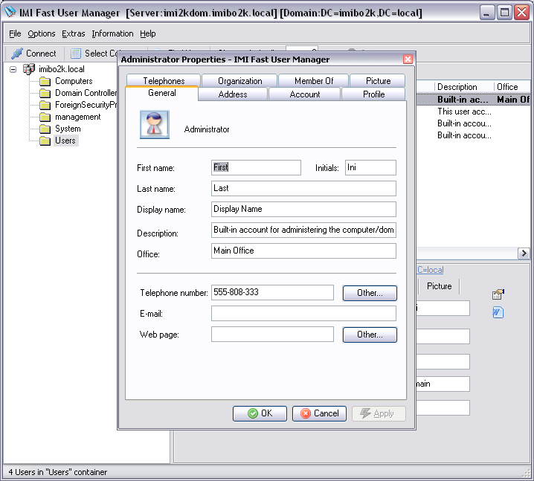Click the IMI Fast User Manager title icon
This screenshot has width=534, height=481.
point(10,12)
